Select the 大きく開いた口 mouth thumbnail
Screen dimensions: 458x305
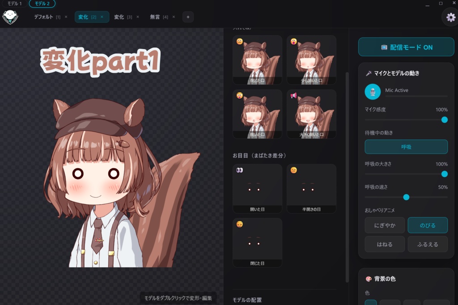coord(311,114)
